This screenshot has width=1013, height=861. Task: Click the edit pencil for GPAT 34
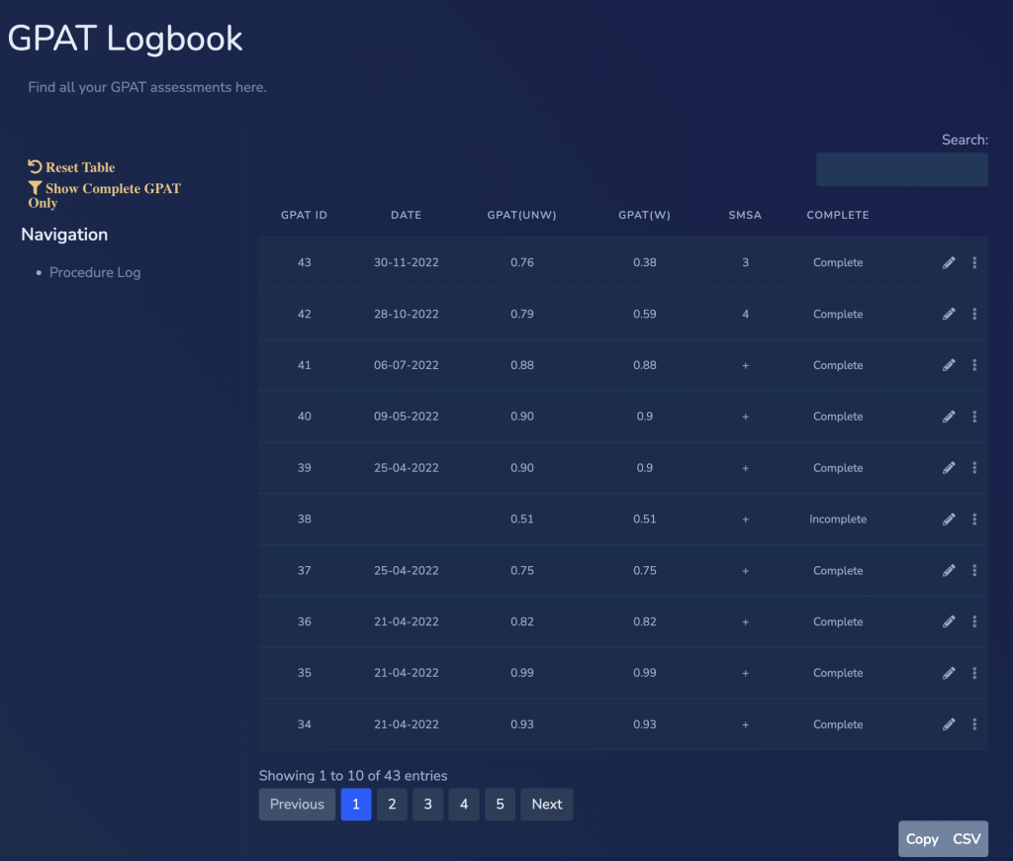(949, 724)
